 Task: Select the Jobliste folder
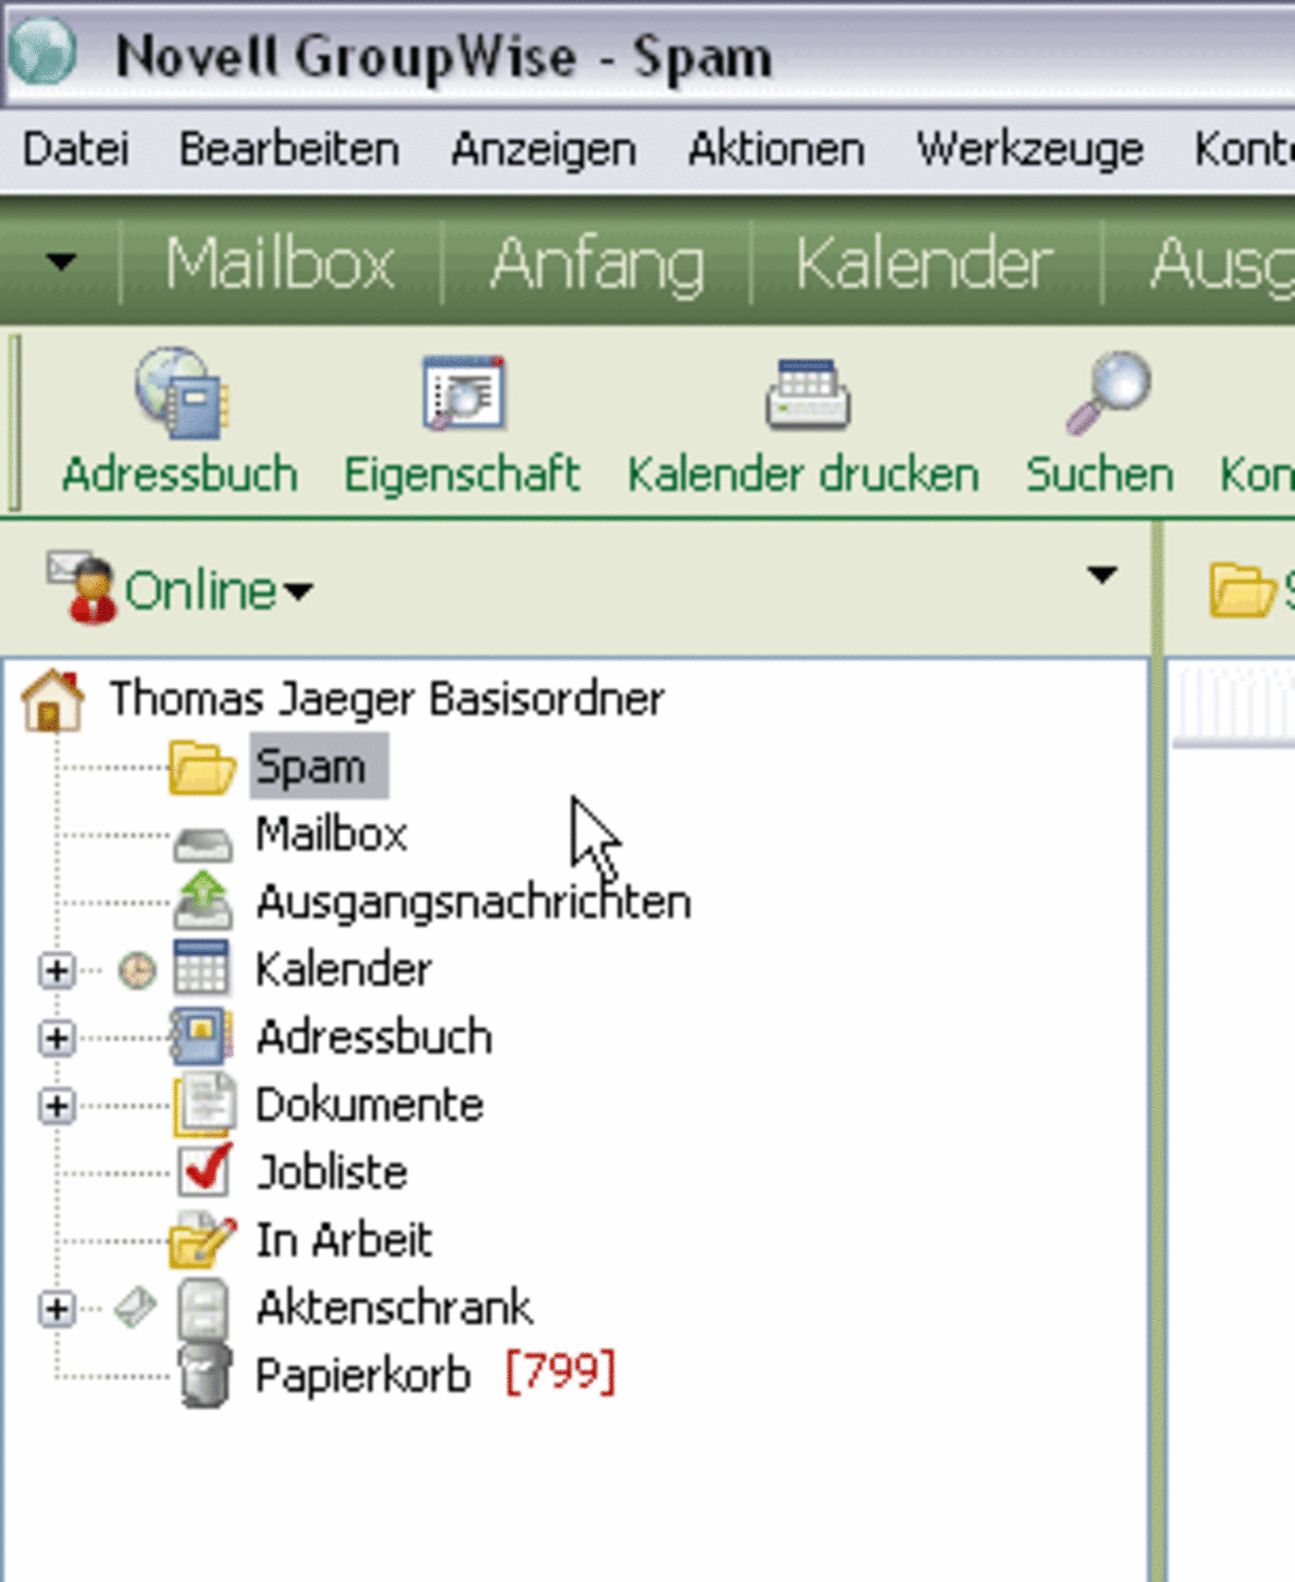point(331,1172)
